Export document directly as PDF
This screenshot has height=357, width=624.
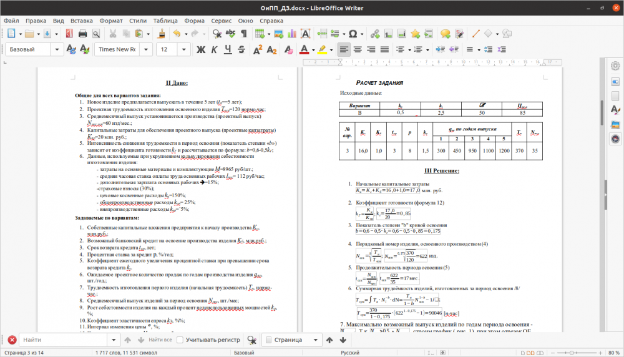coord(68,34)
